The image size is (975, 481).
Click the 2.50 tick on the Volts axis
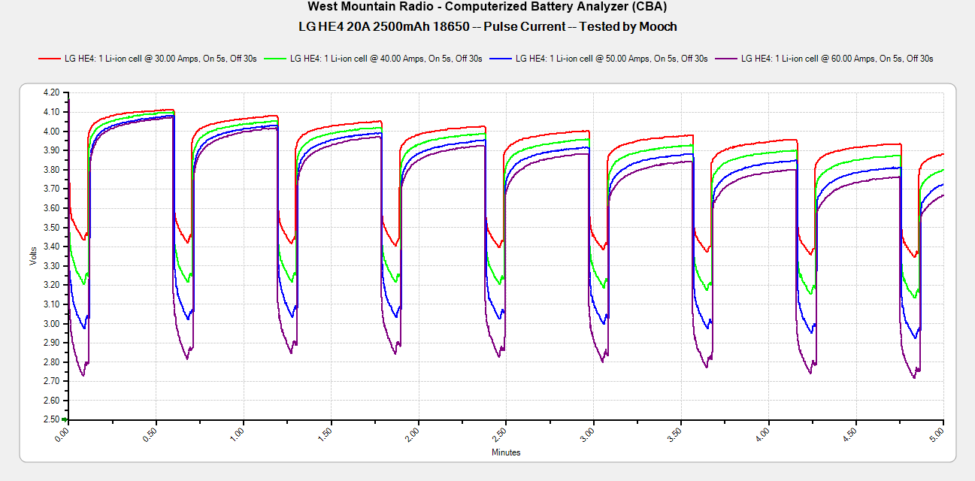(51, 419)
